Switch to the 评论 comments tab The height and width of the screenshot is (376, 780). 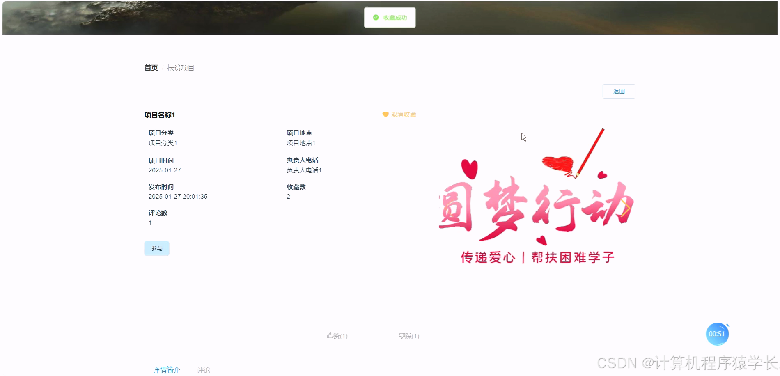click(x=204, y=369)
